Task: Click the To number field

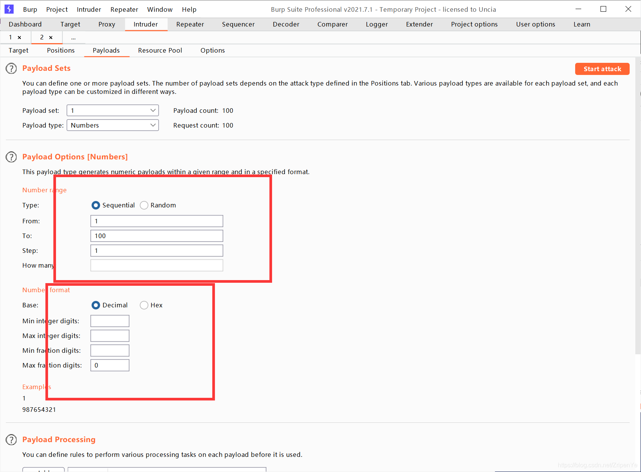Action: click(157, 236)
